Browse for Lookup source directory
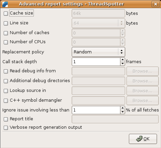This screenshot has height=148, width=161. click(x=142, y=91)
